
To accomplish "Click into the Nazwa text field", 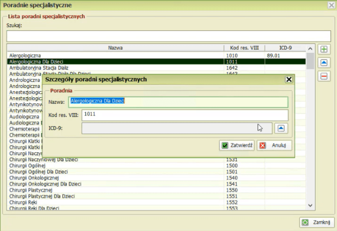I will tap(178, 102).
